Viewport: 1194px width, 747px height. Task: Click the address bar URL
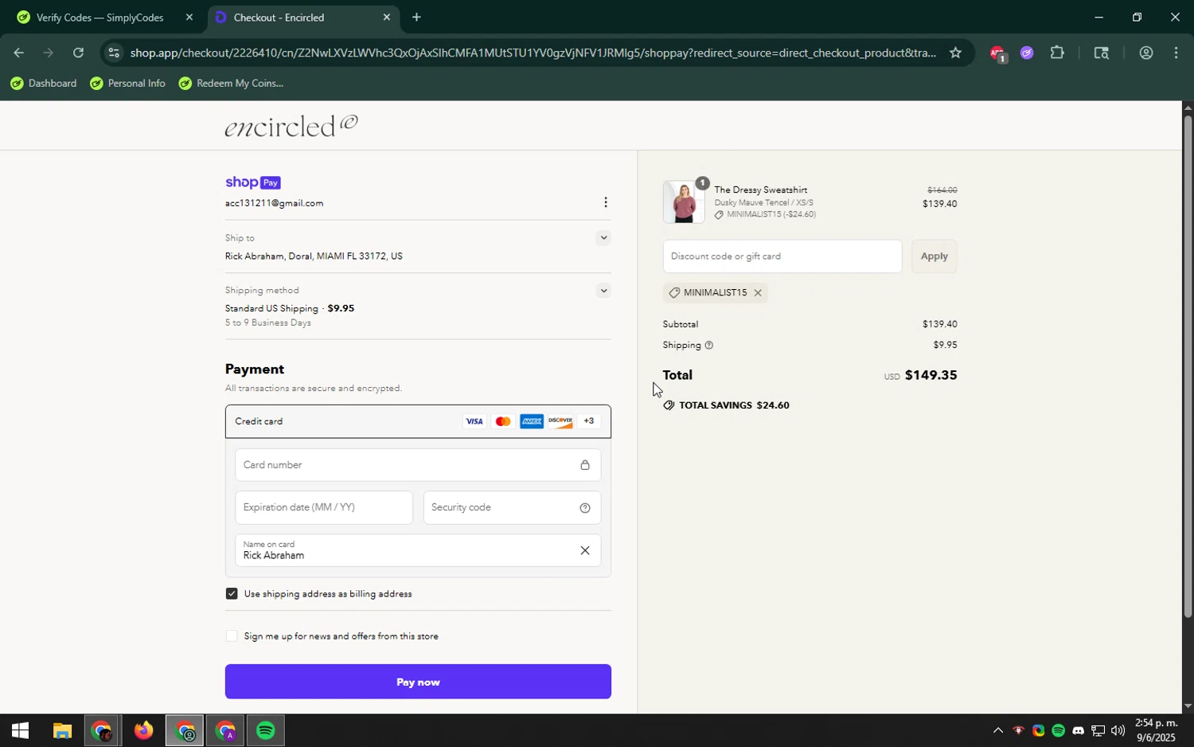[533, 53]
